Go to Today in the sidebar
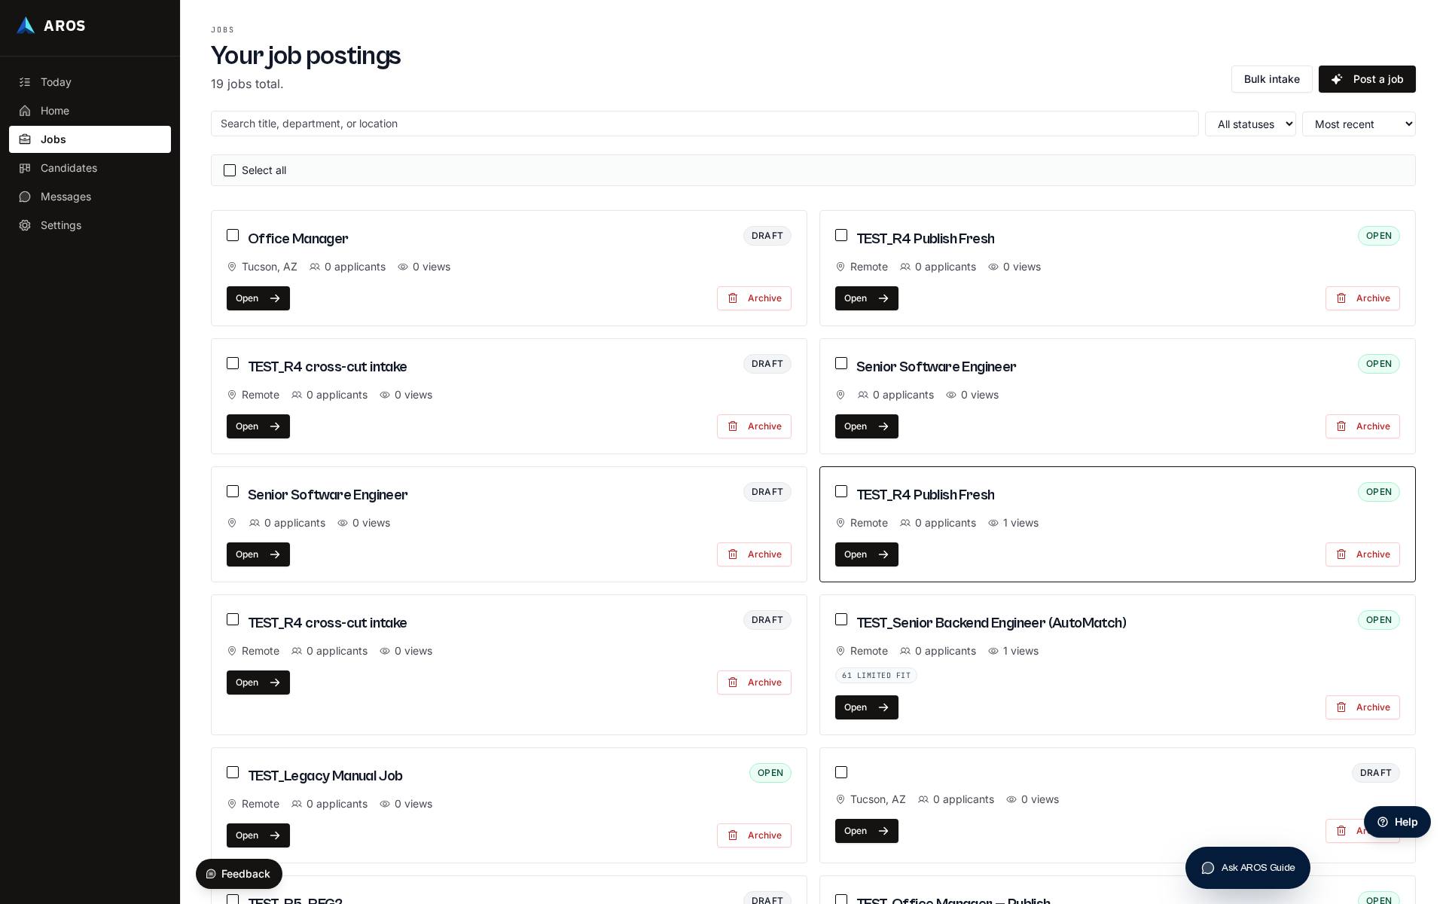 coord(90,82)
